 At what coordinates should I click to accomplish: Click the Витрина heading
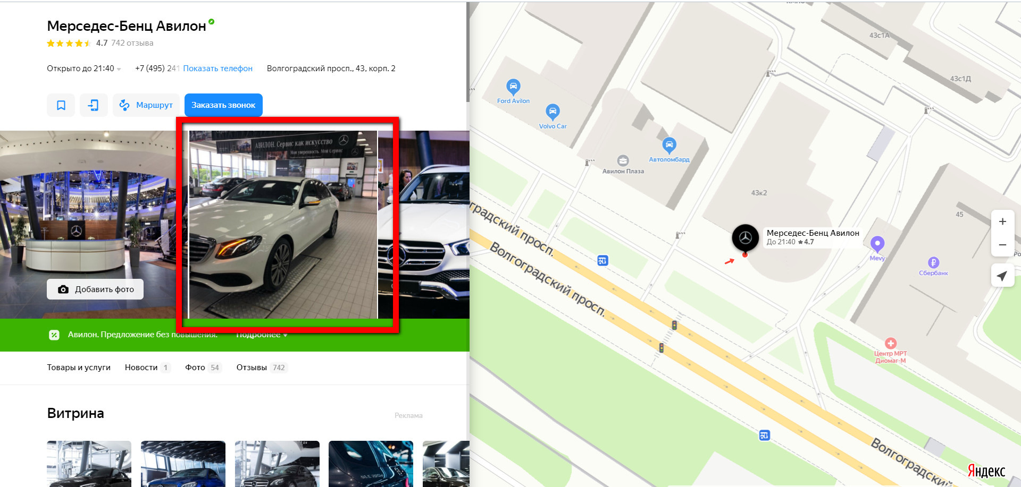click(x=76, y=413)
